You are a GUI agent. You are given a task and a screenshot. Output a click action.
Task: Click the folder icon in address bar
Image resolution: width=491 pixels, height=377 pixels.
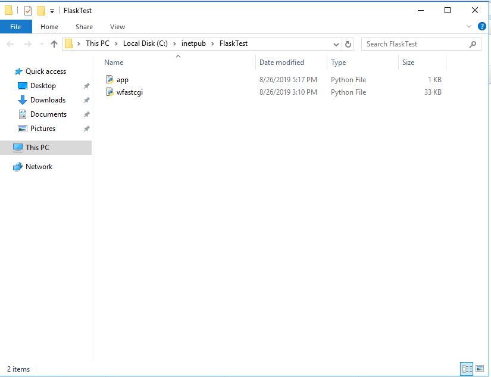tap(69, 43)
